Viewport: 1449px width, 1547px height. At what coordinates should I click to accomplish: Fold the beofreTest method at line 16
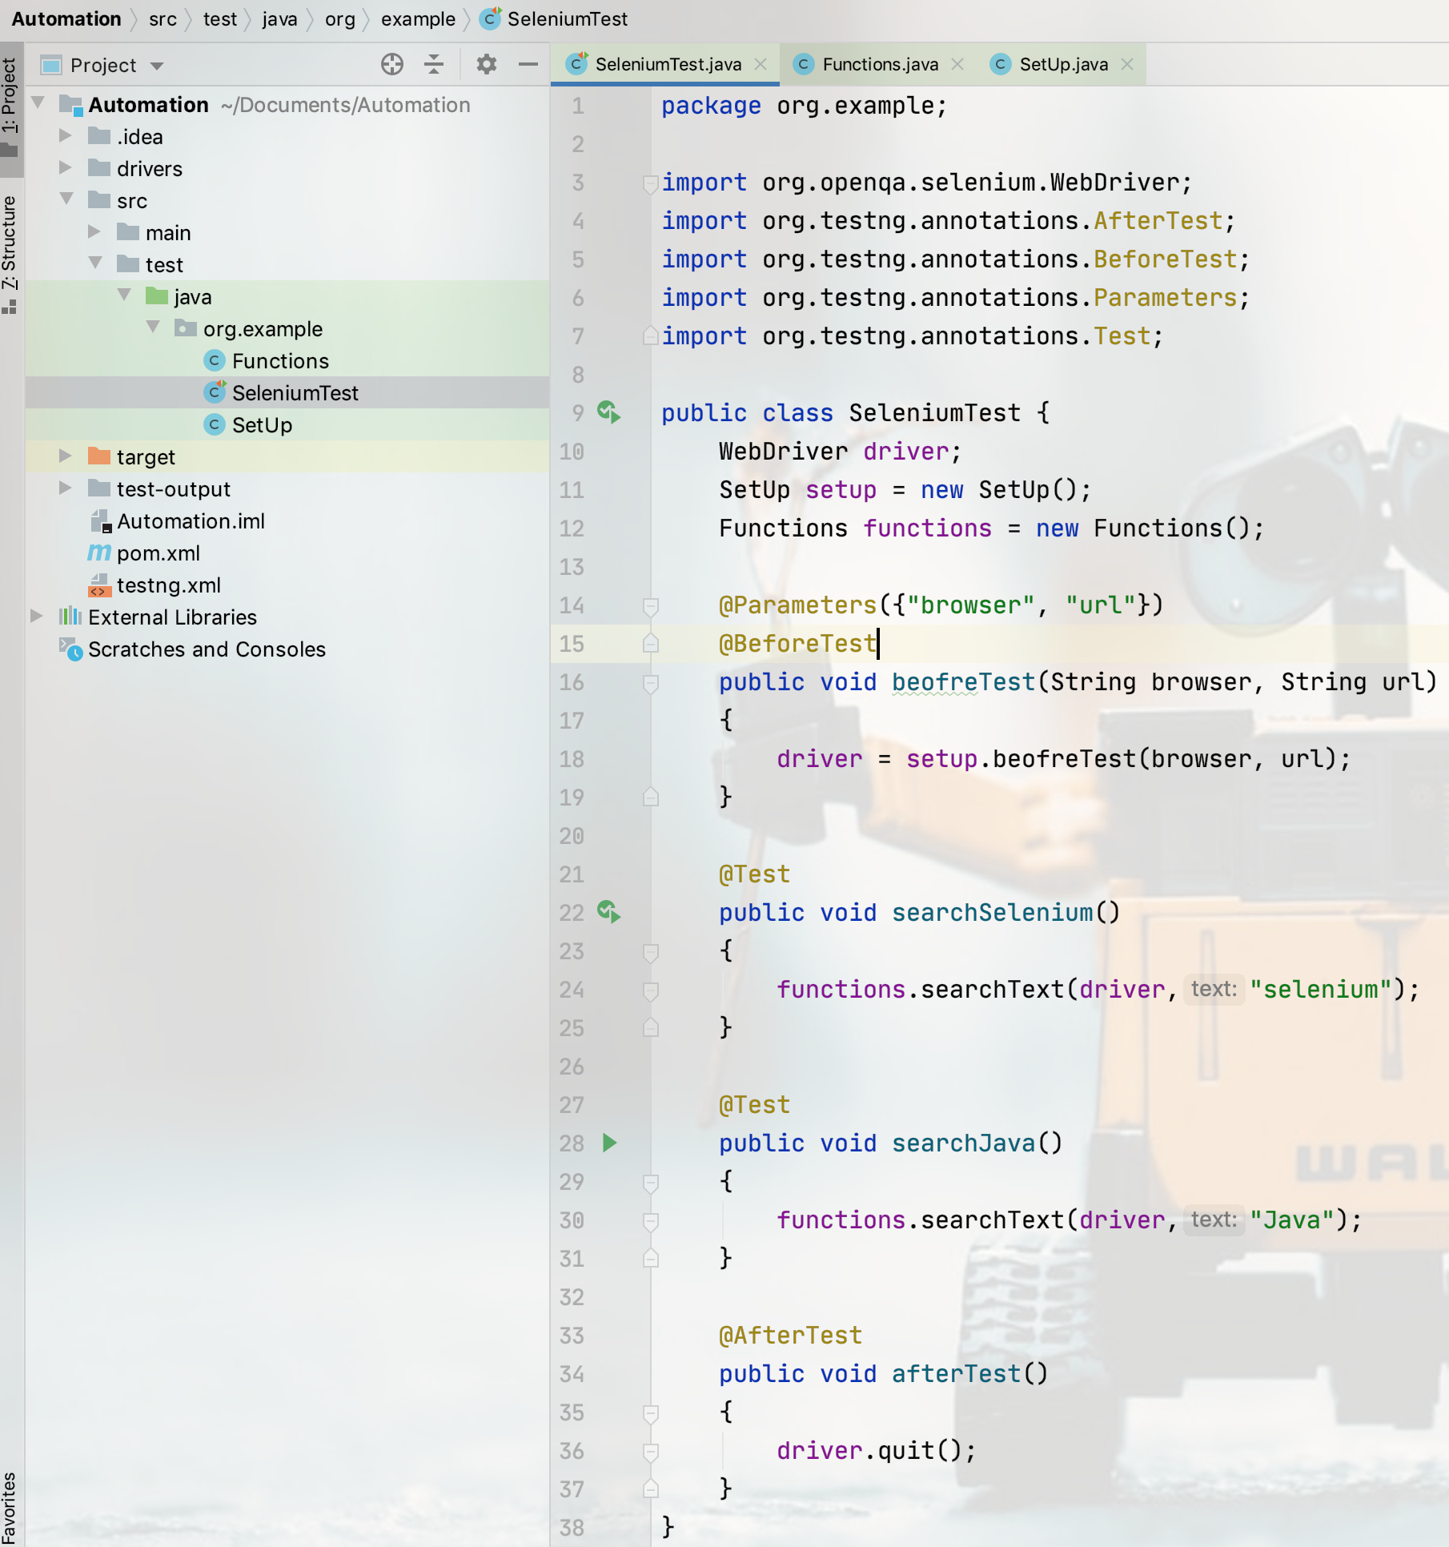pyautogui.click(x=651, y=683)
